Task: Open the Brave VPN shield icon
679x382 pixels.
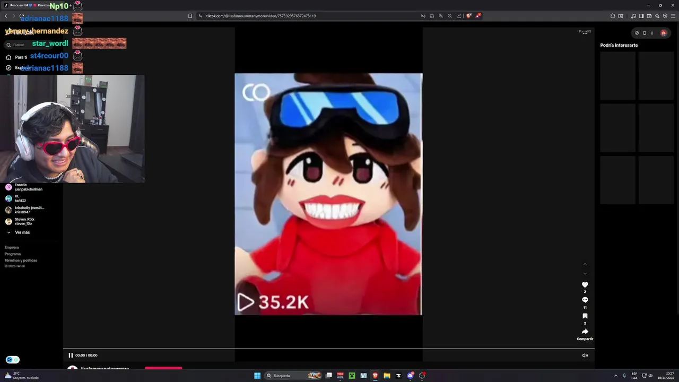Action: point(664,16)
